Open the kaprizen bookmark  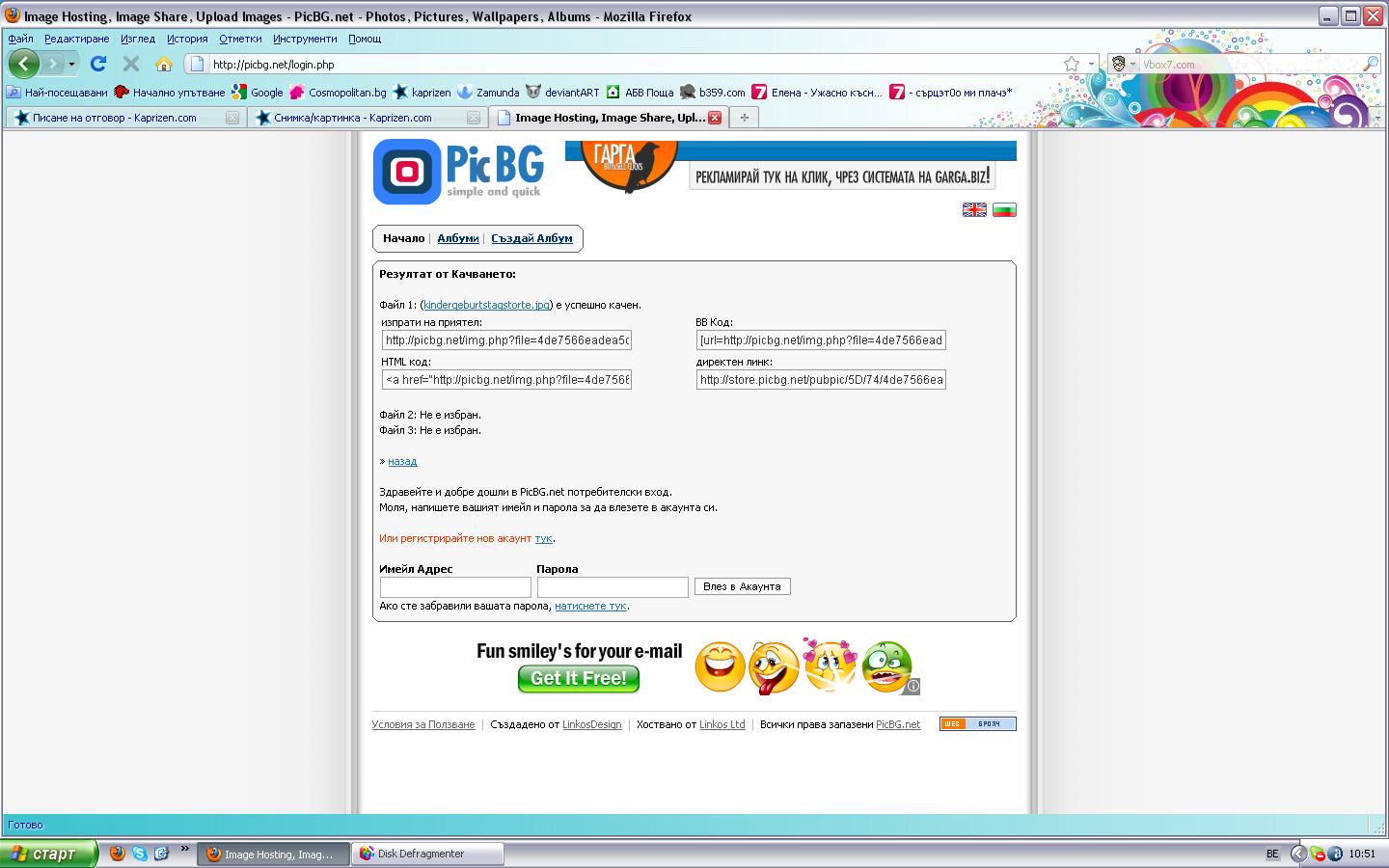click(422, 93)
